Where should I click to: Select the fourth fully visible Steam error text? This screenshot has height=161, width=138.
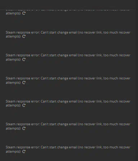(x=68, y=104)
